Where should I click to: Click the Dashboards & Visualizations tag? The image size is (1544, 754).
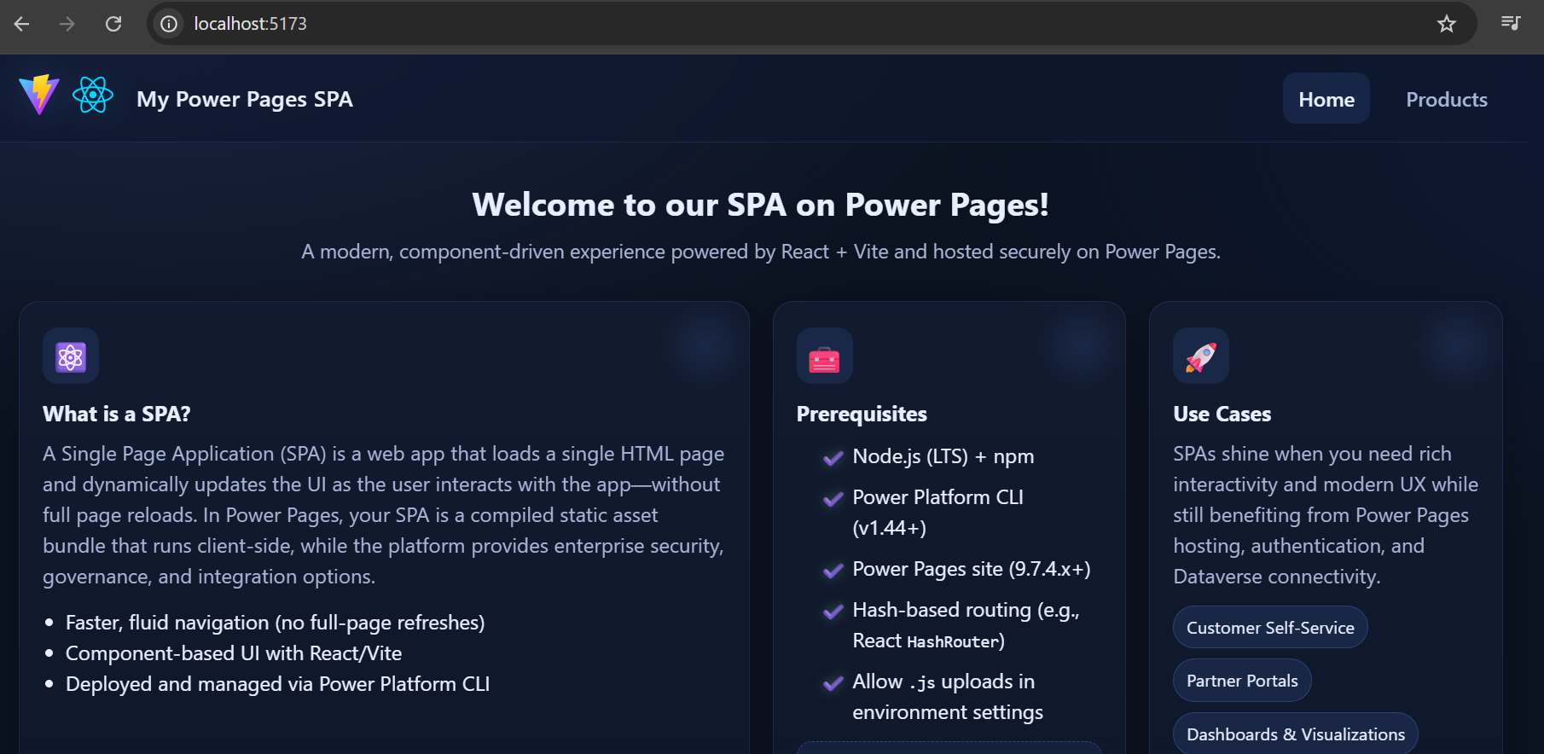click(x=1295, y=734)
